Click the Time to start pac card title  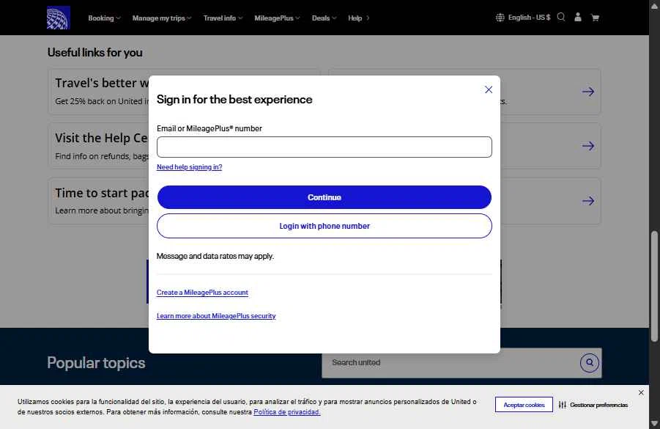[102, 193]
